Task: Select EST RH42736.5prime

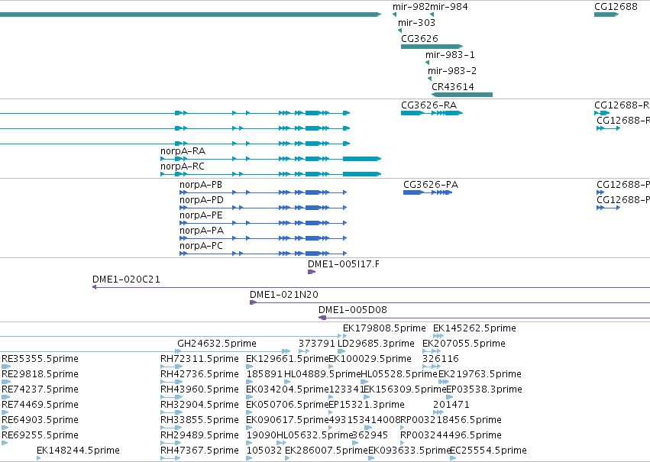Action: point(200,375)
